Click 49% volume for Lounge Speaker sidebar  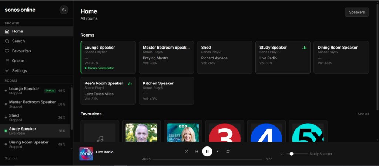pyautogui.click(x=62, y=91)
